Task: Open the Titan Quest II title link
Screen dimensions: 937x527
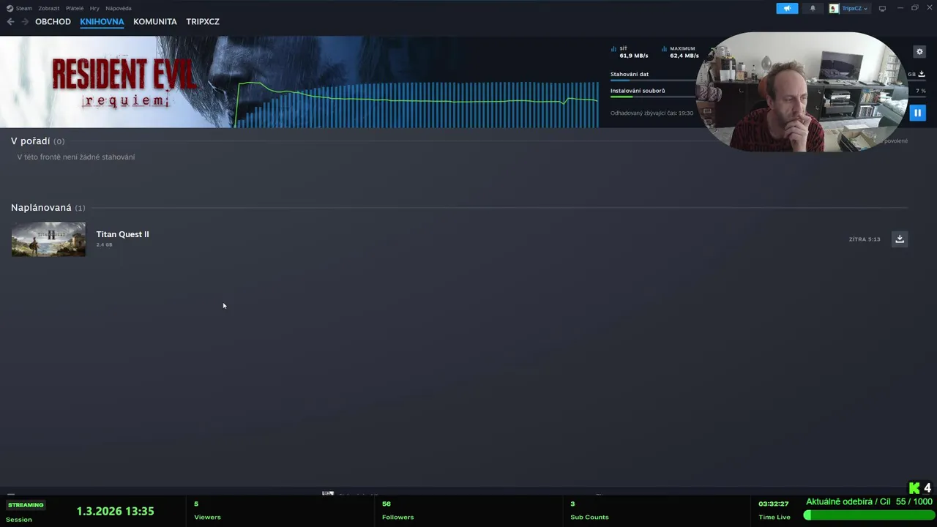Action: coord(122,234)
